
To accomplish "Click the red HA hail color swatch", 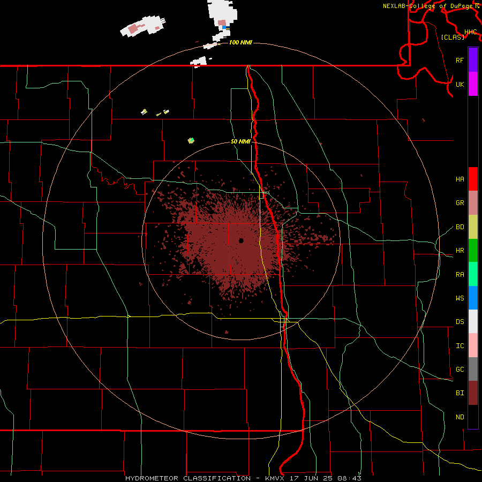I will click(x=473, y=179).
